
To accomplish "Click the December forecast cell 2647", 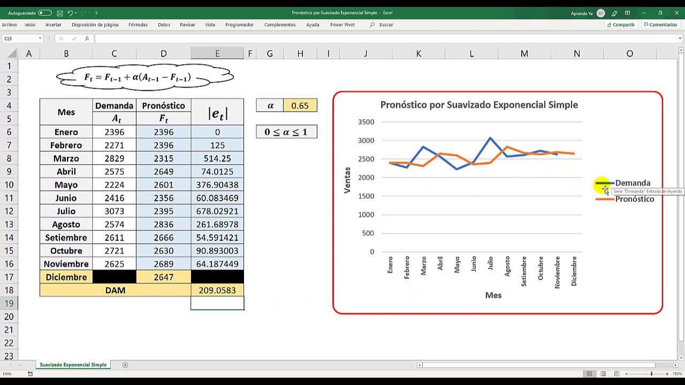I will click(163, 277).
